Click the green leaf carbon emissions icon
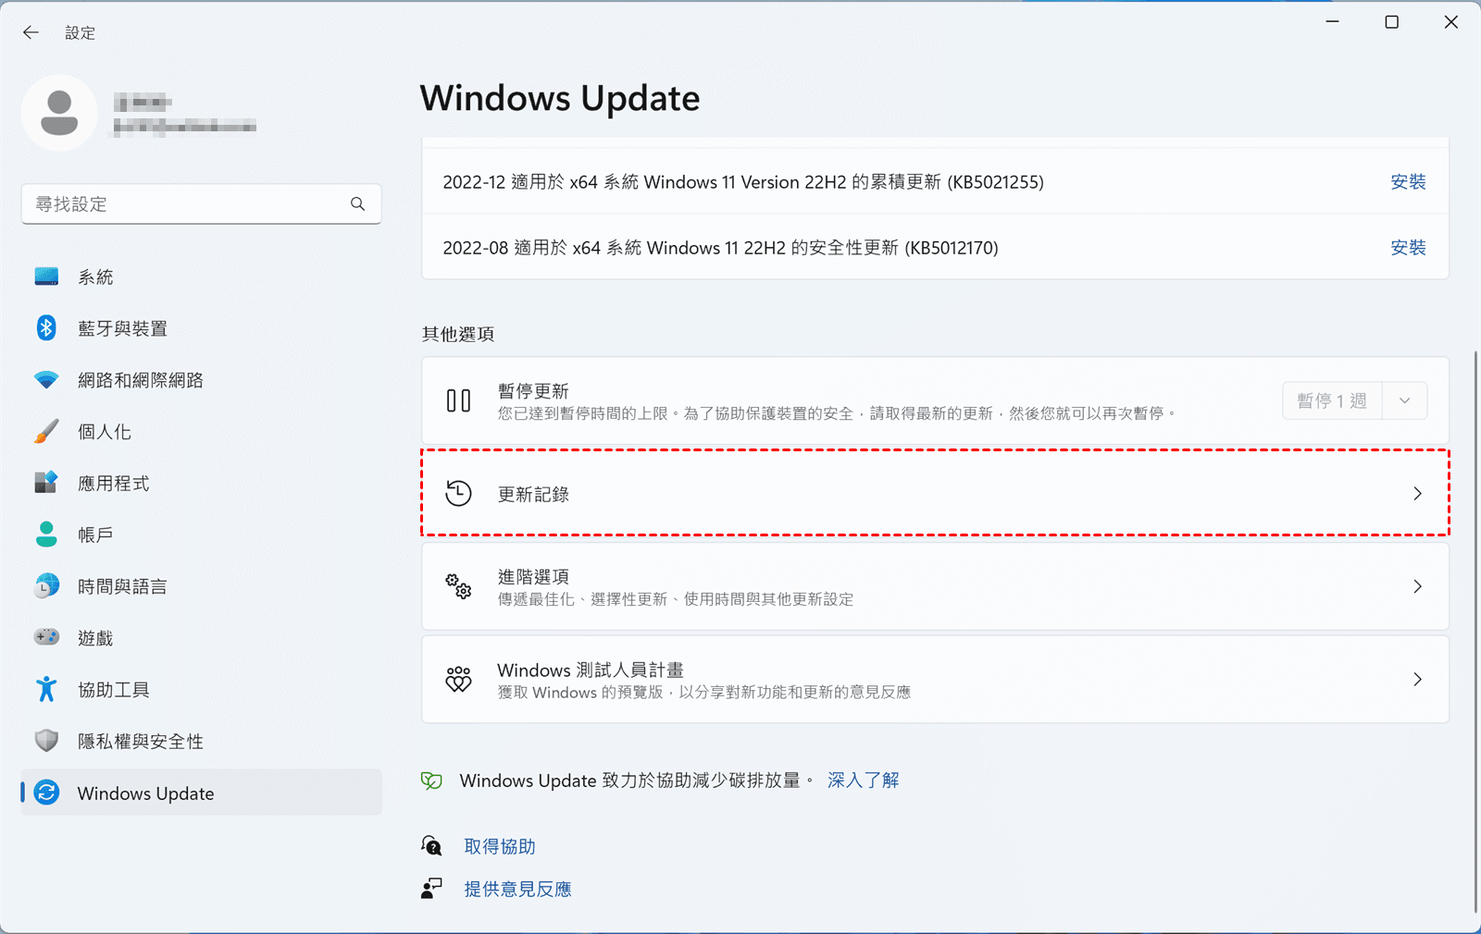Screen dimensions: 1481x934 [431, 780]
